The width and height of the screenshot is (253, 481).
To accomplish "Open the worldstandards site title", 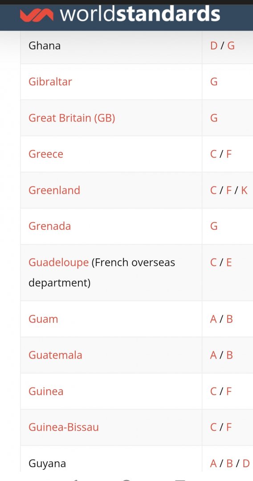I will [x=140, y=14].
